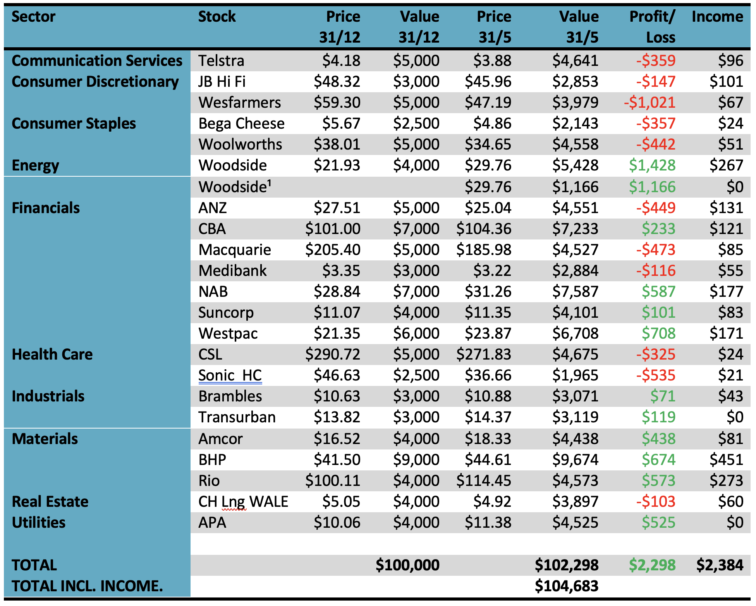Click the Income column header

[x=717, y=17]
